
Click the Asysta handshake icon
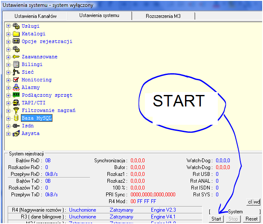coord(16,133)
